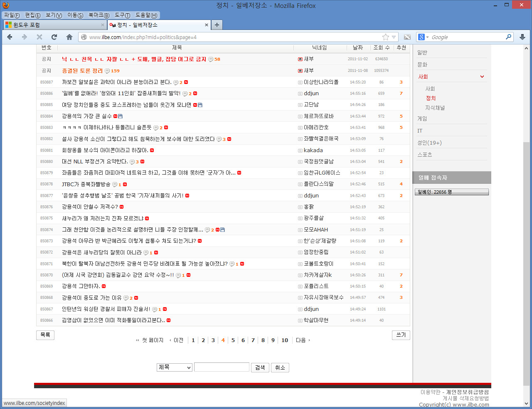Open the 보기(V) menu
The width and height of the screenshot is (532, 409).
[54, 15]
